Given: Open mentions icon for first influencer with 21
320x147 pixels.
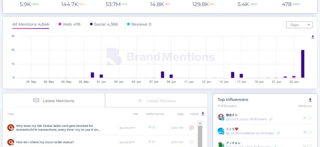Looking at the screenshot, I should (x=309, y=118).
